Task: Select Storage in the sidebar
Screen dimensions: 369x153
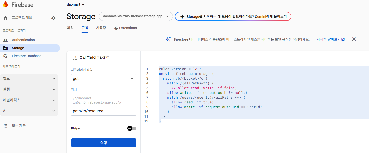Action: (30, 48)
